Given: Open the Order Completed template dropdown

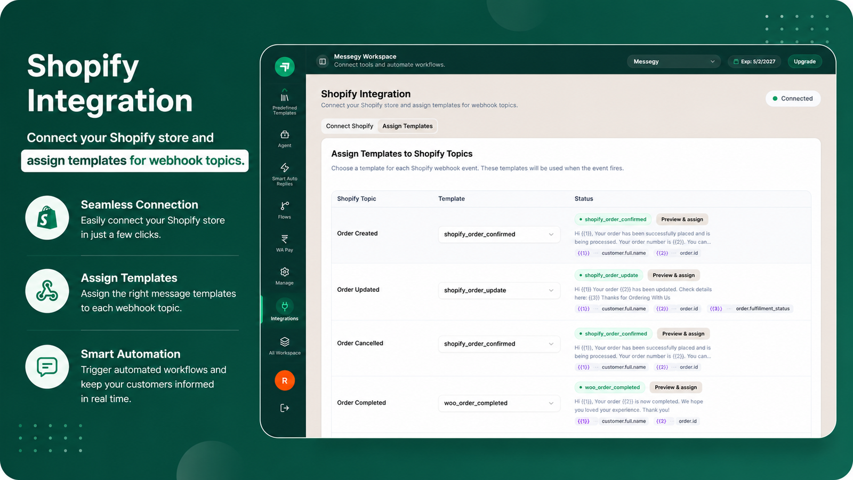Looking at the screenshot, I should point(499,403).
